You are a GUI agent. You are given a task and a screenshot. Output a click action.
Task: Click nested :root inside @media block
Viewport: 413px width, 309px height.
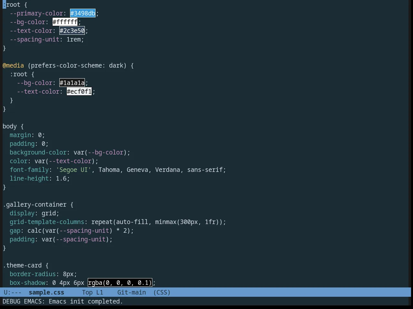[18, 74]
